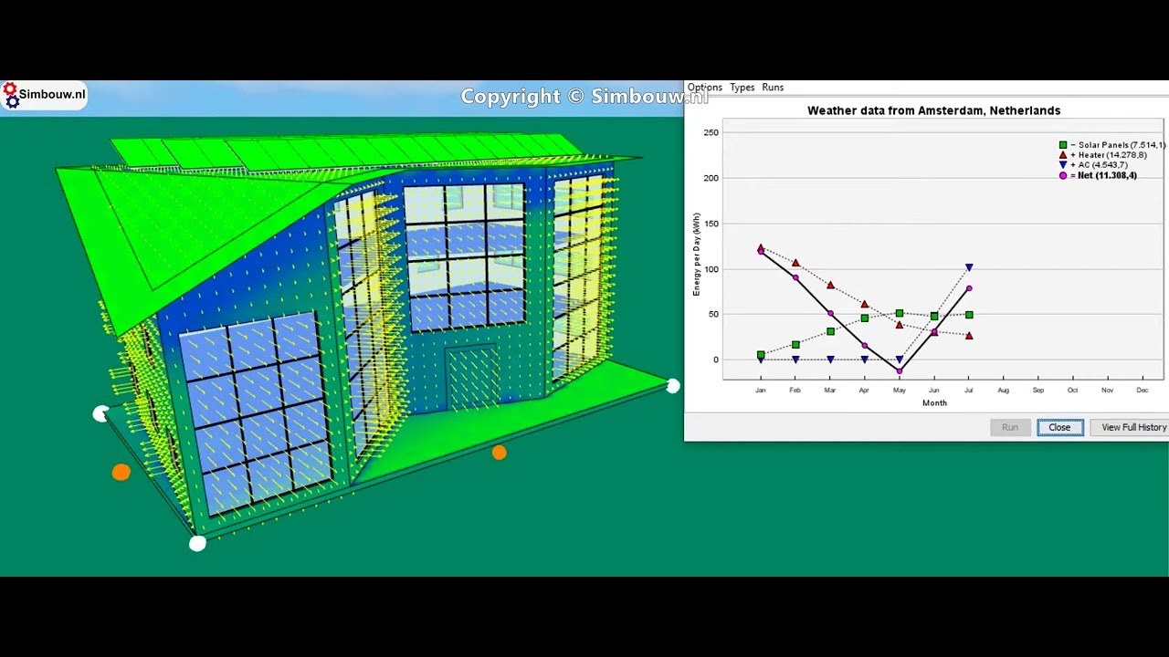Click the white handle at the platform's front corner

pyautogui.click(x=198, y=544)
